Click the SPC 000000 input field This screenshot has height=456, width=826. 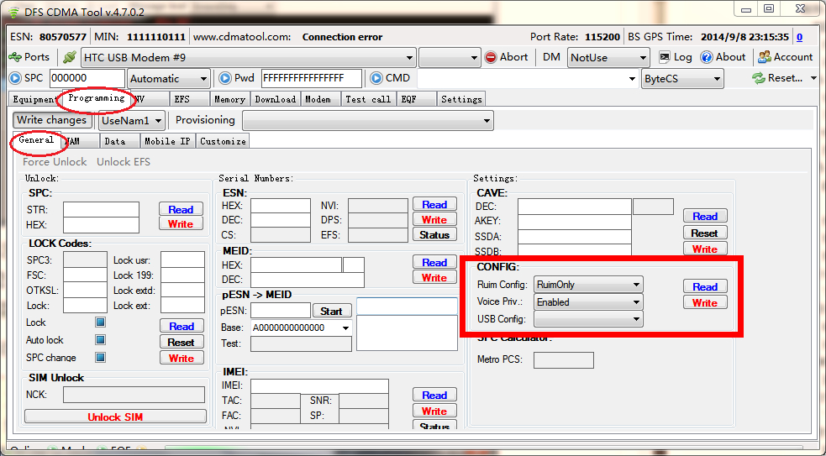(87, 78)
